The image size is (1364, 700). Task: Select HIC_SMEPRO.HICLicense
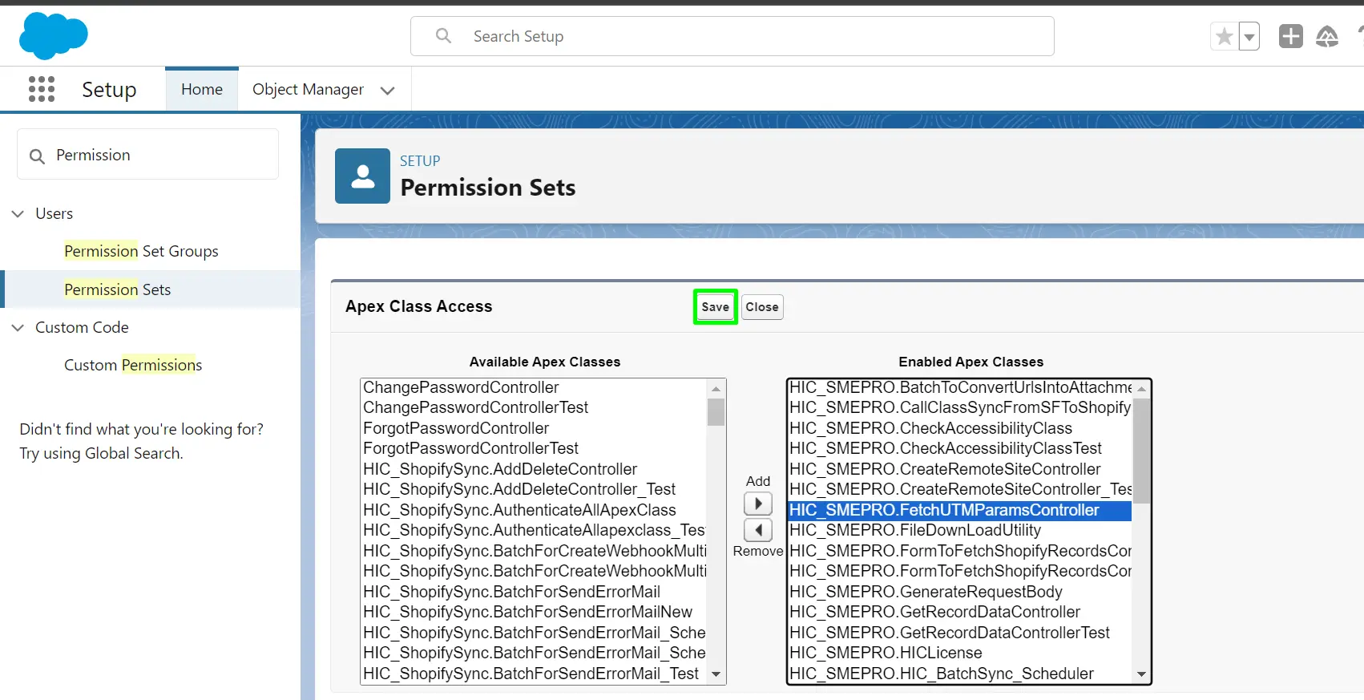960,653
